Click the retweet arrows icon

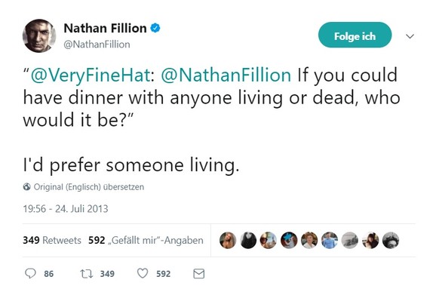point(87,274)
